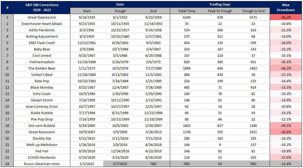
Task: Select the -12.4% drawdown cell
Action: coord(286,164)
